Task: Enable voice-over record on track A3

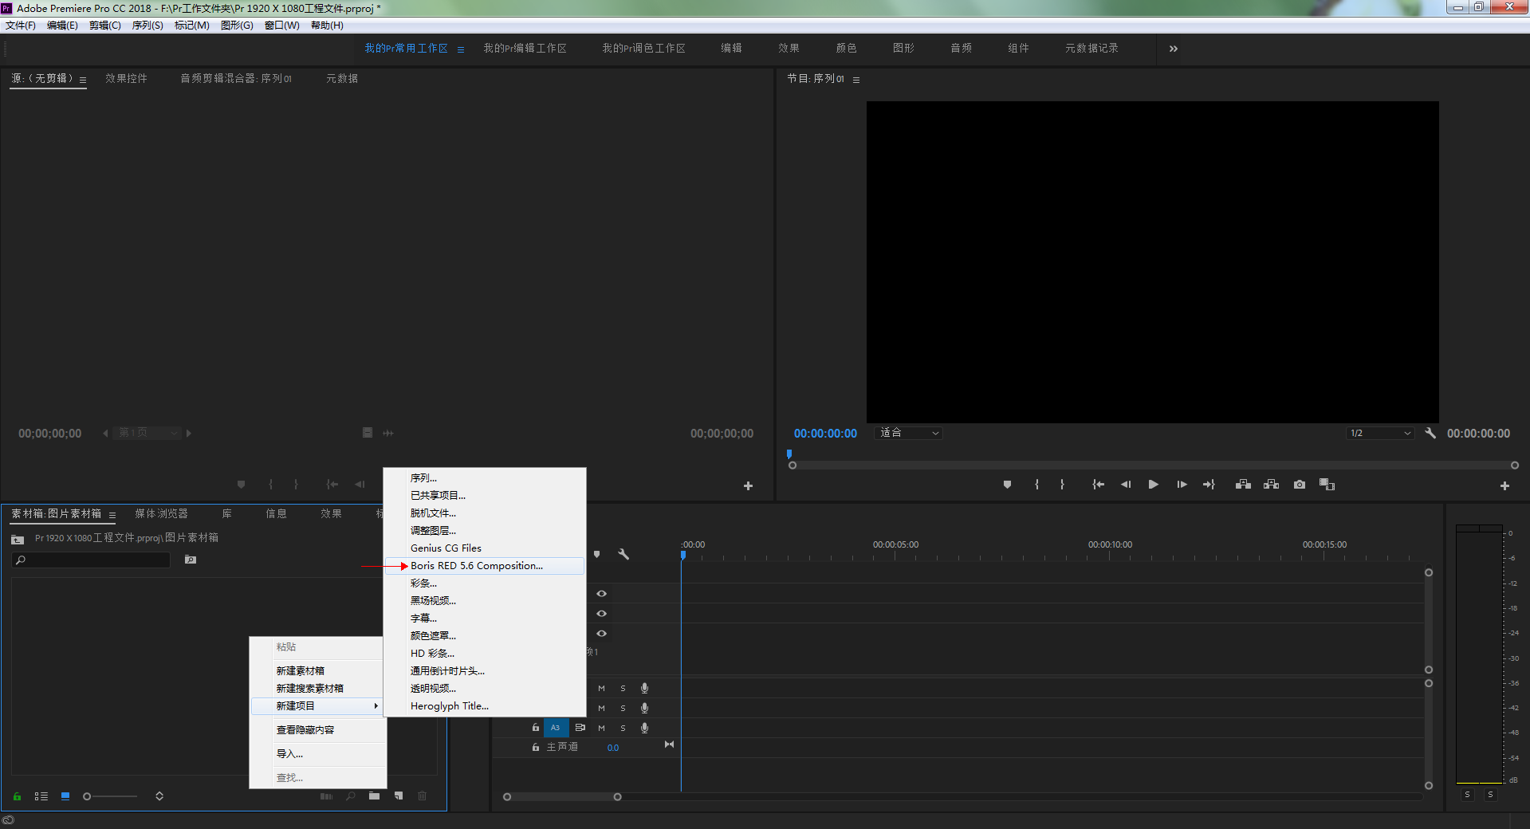Action: click(x=644, y=728)
